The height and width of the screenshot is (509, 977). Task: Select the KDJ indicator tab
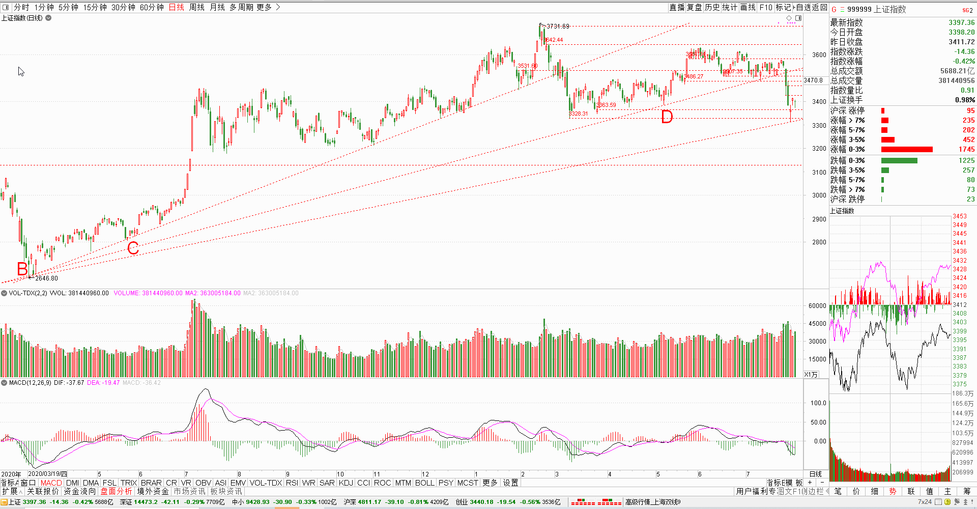click(346, 483)
